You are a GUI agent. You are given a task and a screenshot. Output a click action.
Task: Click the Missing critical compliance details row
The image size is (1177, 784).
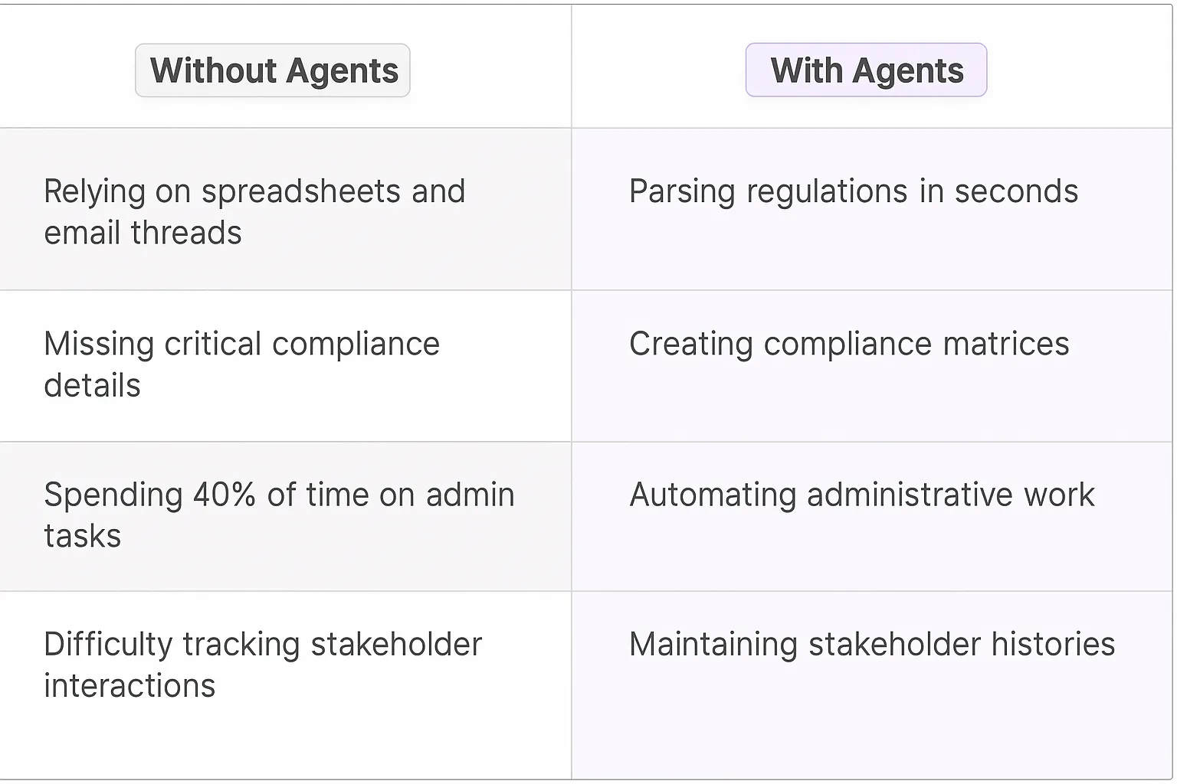(285, 365)
